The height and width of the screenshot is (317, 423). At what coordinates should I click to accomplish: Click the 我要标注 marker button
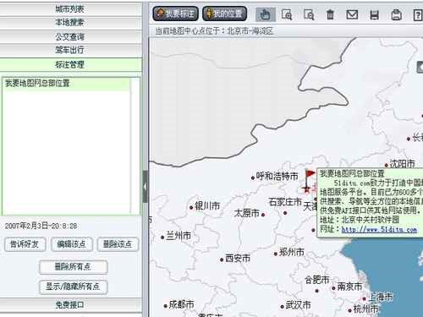coord(175,14)
